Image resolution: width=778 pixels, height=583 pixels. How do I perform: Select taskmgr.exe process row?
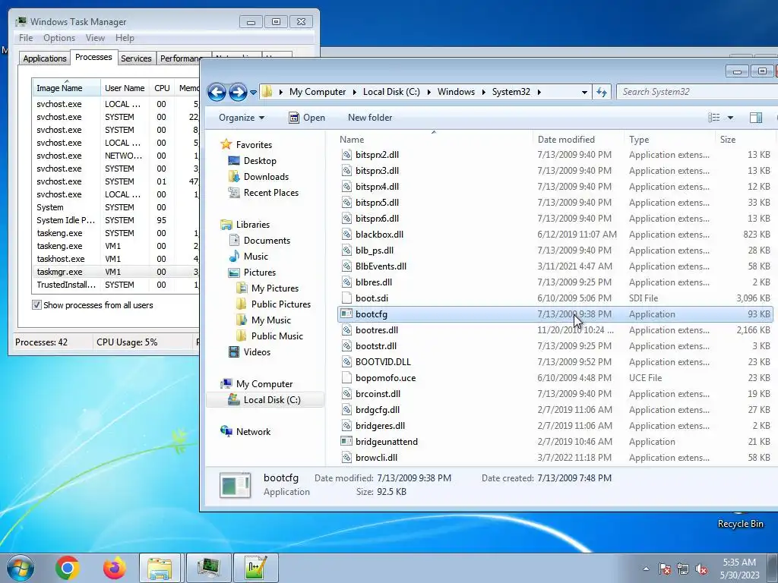tap(116, 272)
